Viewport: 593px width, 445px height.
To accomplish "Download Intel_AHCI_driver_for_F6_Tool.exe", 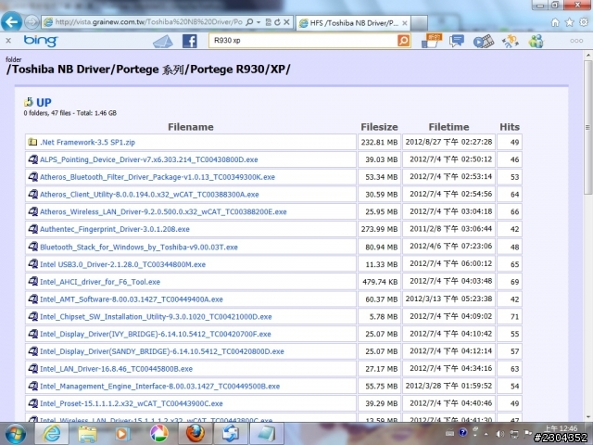I will [x=100, y=282].
